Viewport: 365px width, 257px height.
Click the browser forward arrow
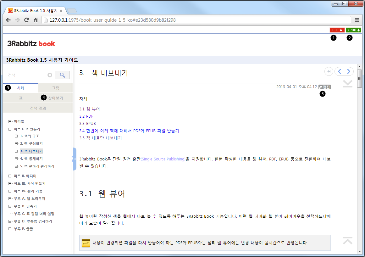click(18, 20)
